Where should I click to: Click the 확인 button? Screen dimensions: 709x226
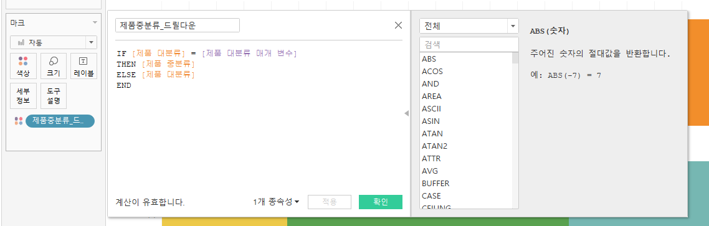[380, 202]
